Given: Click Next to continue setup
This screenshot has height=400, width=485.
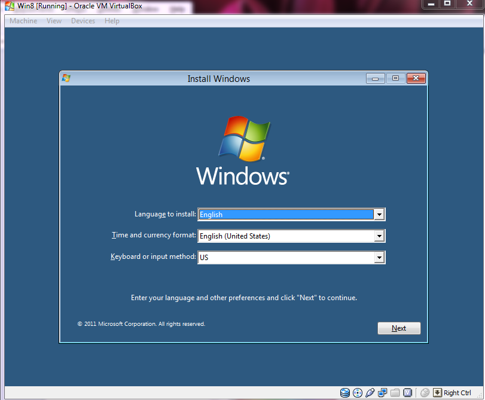Looking at the screenshot, I should coord(399,328).
